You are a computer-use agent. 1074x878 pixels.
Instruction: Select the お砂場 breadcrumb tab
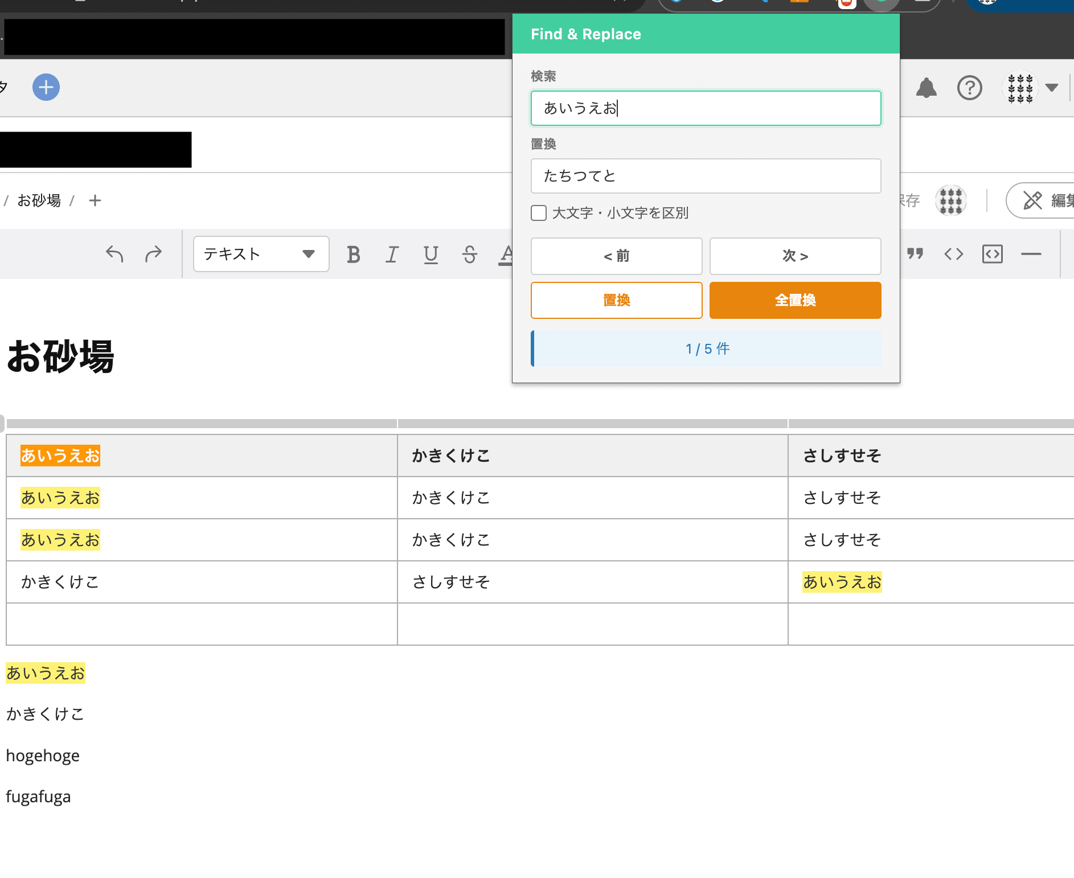38,200
